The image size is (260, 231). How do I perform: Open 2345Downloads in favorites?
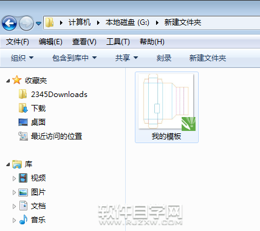pyautogui.click(x=59, y=95)
